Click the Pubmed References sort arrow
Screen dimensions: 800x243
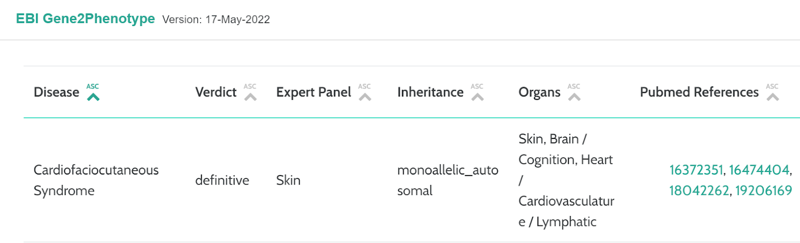pyautogui.click(x=772, y=92)
